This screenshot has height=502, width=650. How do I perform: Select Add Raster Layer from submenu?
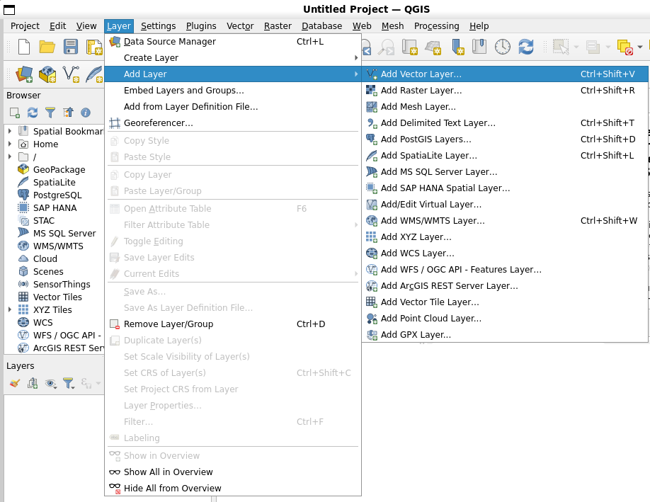click(421, 91)
